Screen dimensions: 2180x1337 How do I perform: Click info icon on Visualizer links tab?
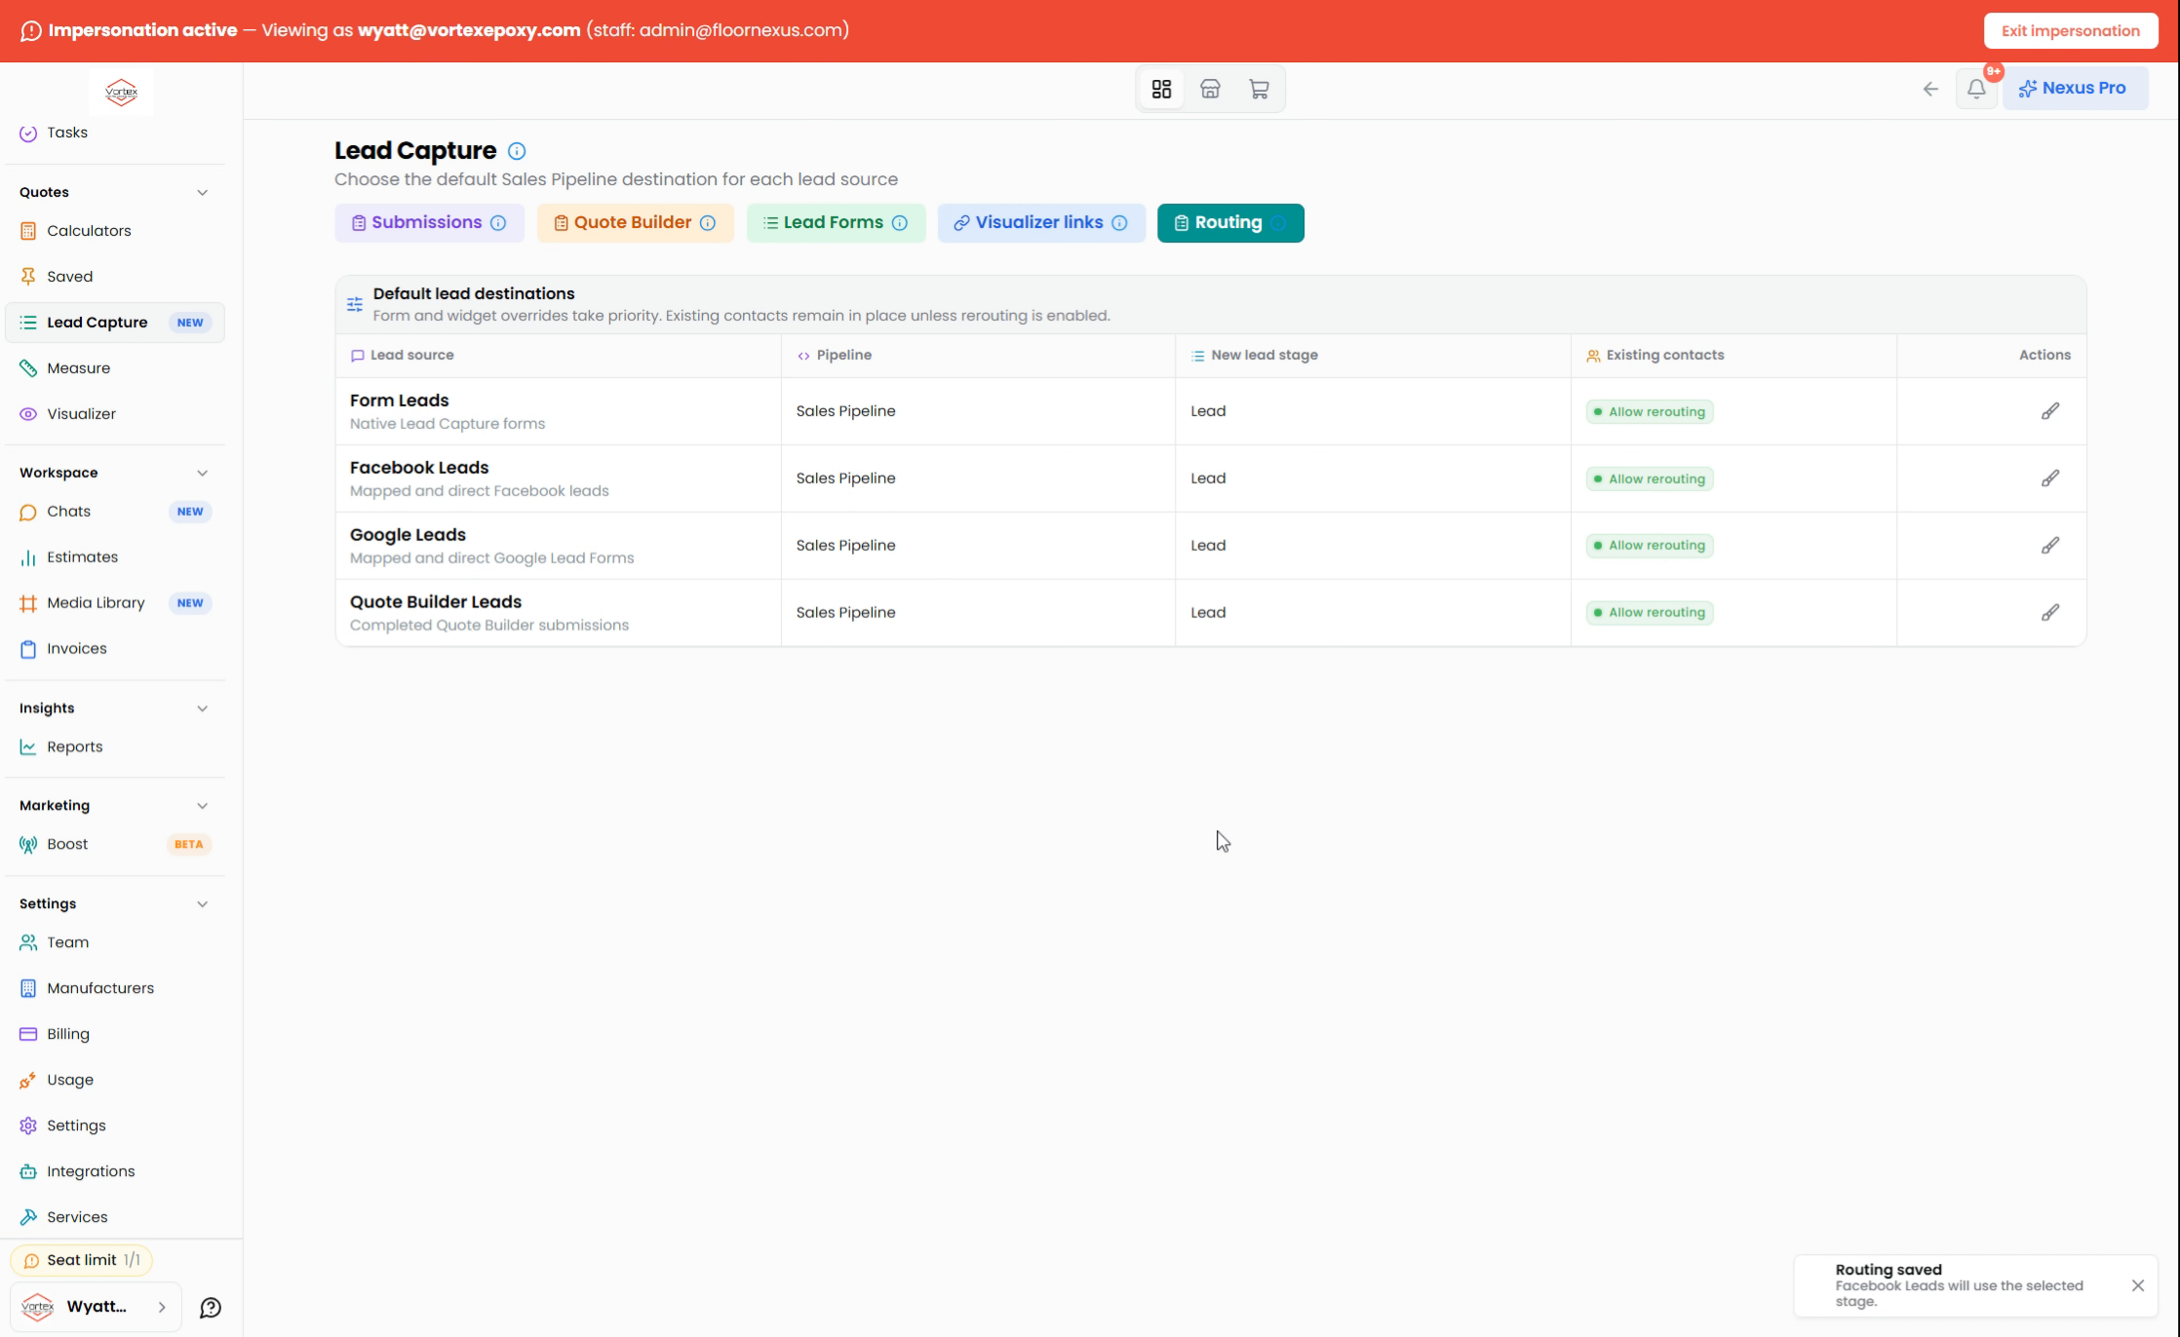[1119, 223]
